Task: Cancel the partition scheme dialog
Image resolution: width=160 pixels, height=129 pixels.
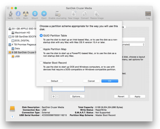Action: click(91, 81)
